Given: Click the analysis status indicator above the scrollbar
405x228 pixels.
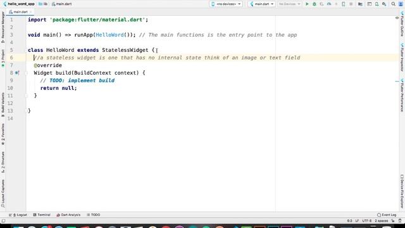Looking at the screenshot, I should (397, 18).
